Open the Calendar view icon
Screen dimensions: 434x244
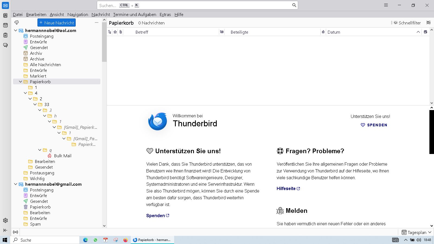(x=5, y=25)
